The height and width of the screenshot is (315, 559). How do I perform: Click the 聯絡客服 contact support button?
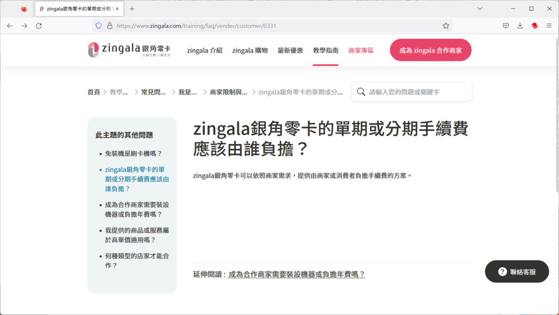pos(517,271)
